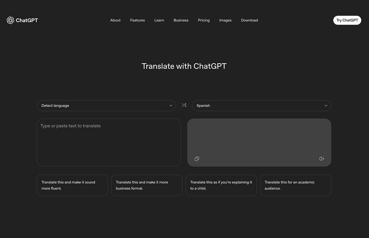The image size is (369, 238).
Task: Click the ChatGPT wordmark text
Action: tap(27, 20)
